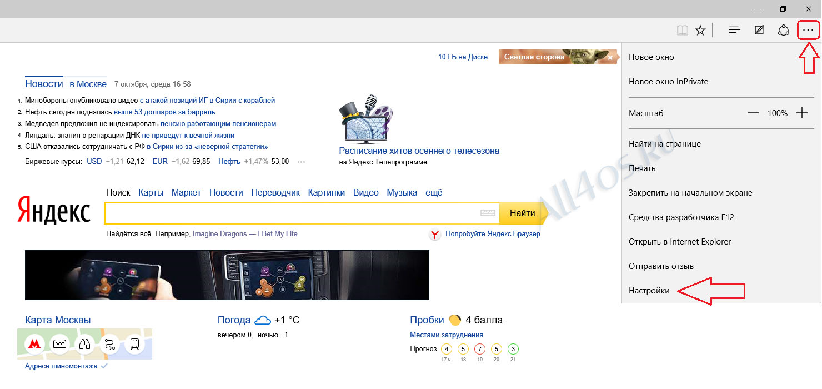The height and width of the screenshot is (389, 822).
Task: Open Пробки traffic heading link
Action: click(427, 320)
